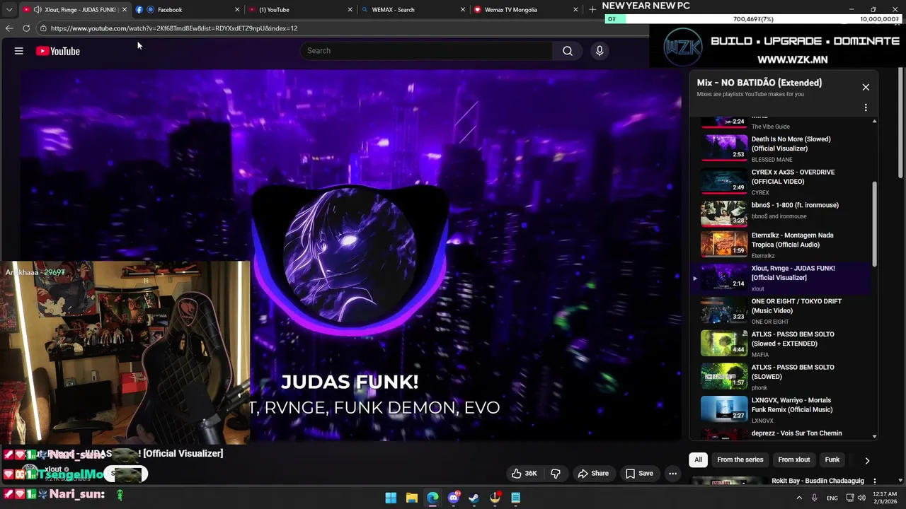Show hidden system tray icons chevron
The height and width of the screenshot is (509, 906).
799,498
